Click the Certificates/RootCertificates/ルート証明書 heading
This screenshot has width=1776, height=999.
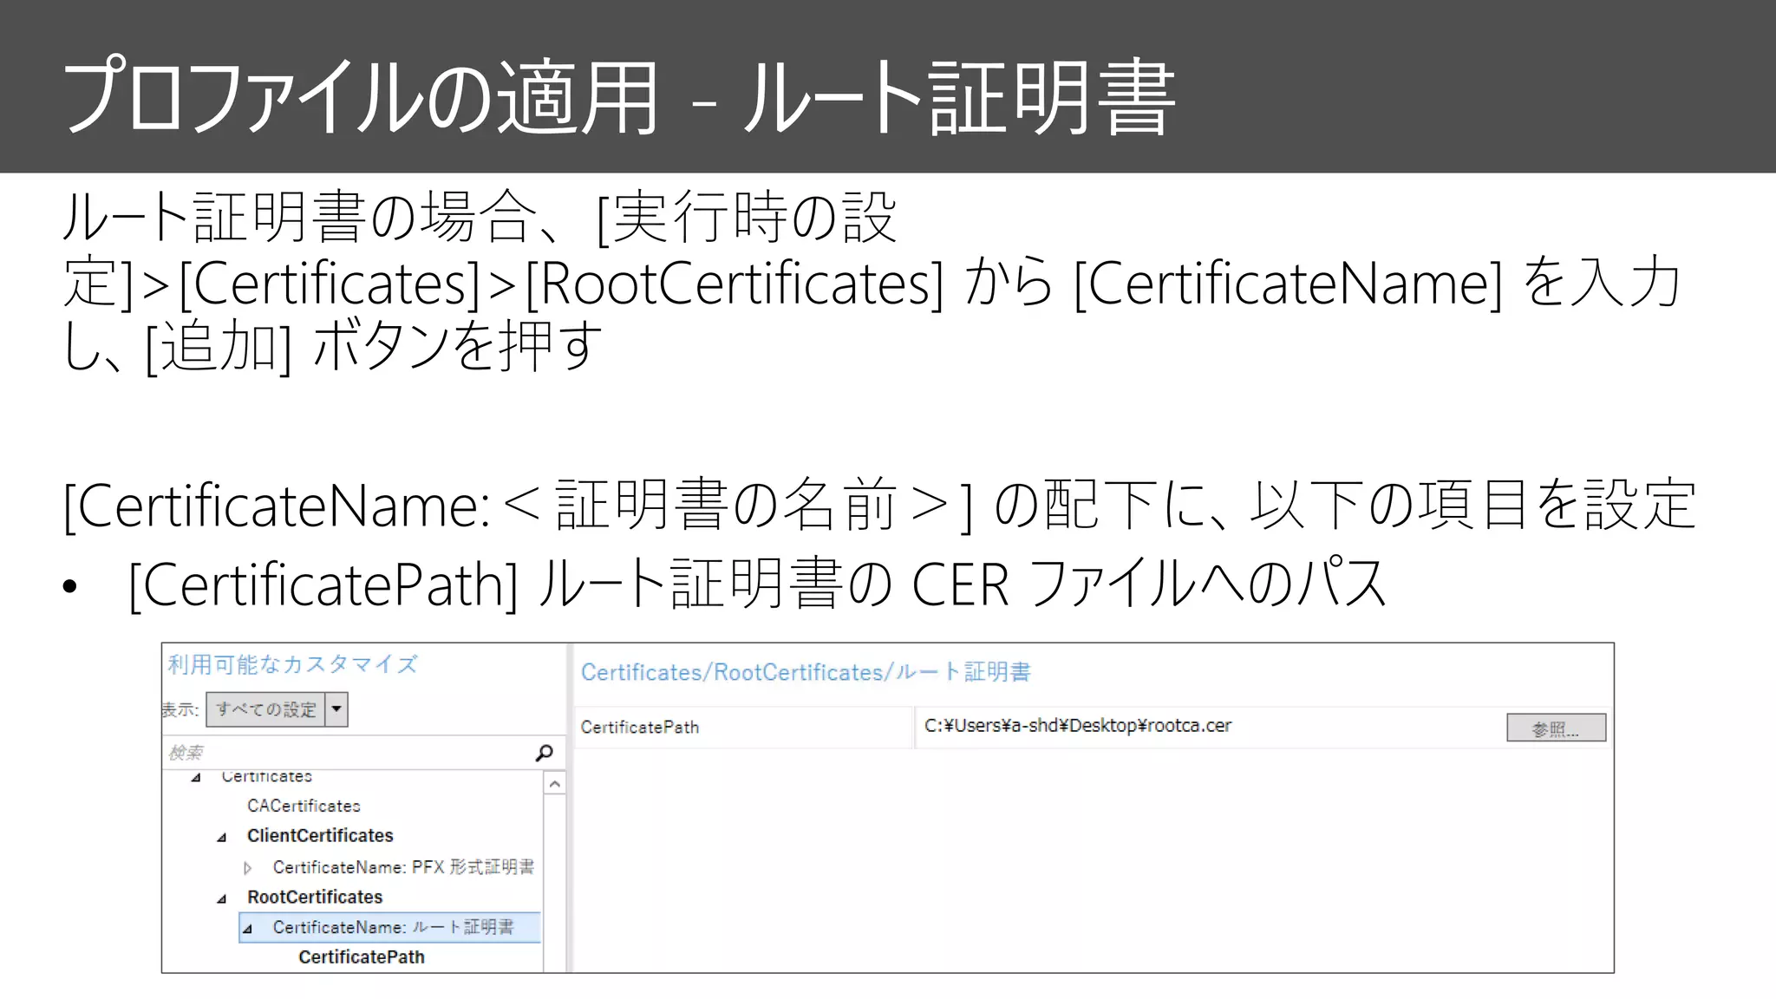click(806, 672)
